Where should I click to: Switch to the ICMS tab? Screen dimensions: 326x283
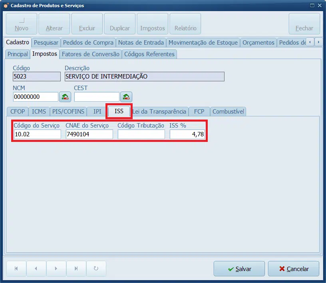click(x=39, y=112)
